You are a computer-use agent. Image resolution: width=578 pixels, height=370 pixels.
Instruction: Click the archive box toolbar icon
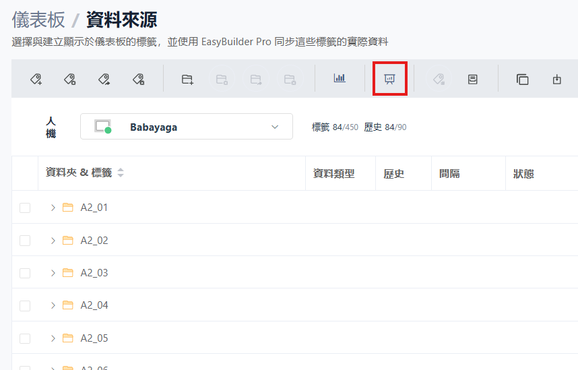tap(473, 79)
